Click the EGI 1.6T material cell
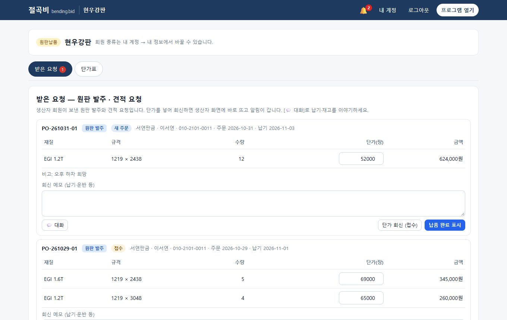The height and width of the screenshot is (320, 507). (54, 279)
